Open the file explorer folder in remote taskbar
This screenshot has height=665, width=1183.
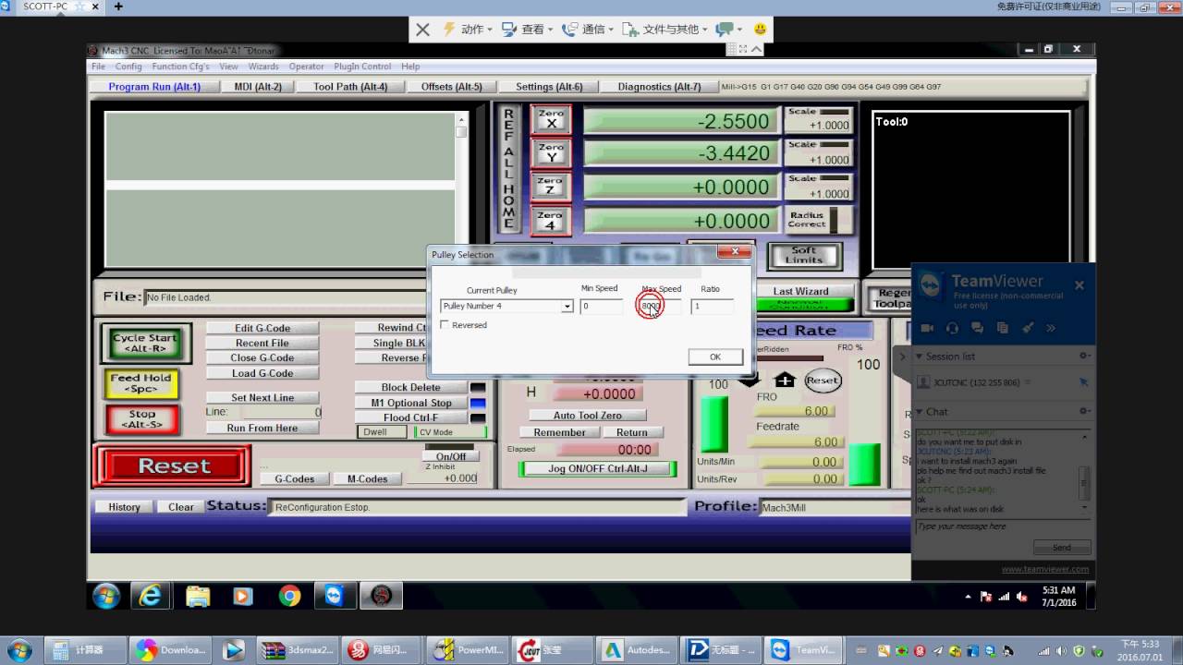coord(198,596)
